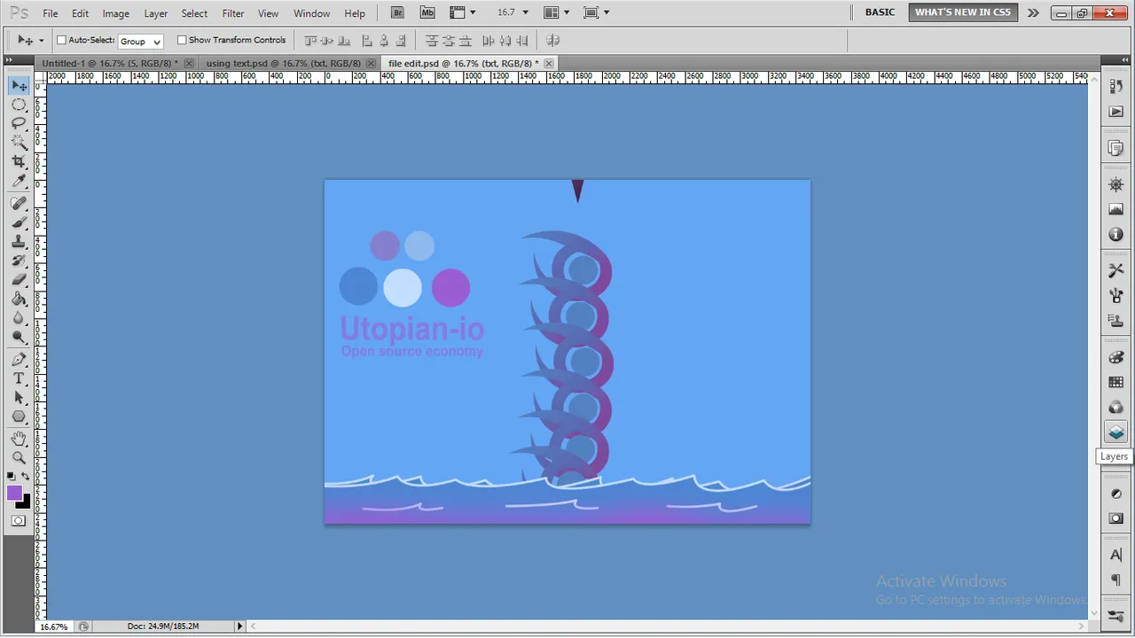The image size is (1135, 638).
Task: Select the Horizontal Type tool
Action: (x=19, y=378)
